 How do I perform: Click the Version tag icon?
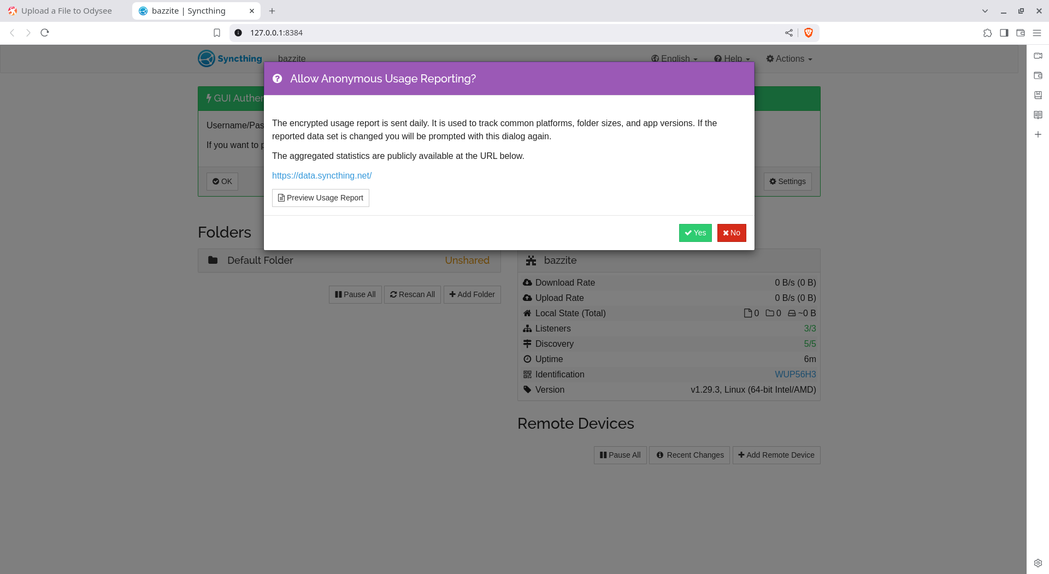pos(527,389)
